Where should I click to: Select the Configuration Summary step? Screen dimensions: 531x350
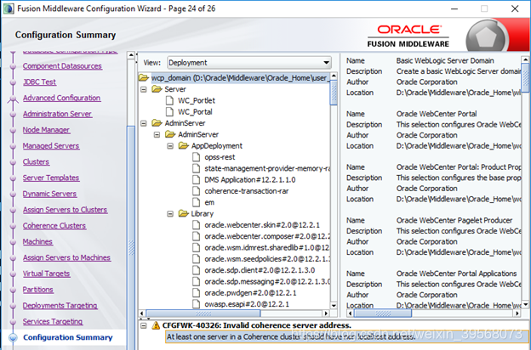click(x=68, y=337)
